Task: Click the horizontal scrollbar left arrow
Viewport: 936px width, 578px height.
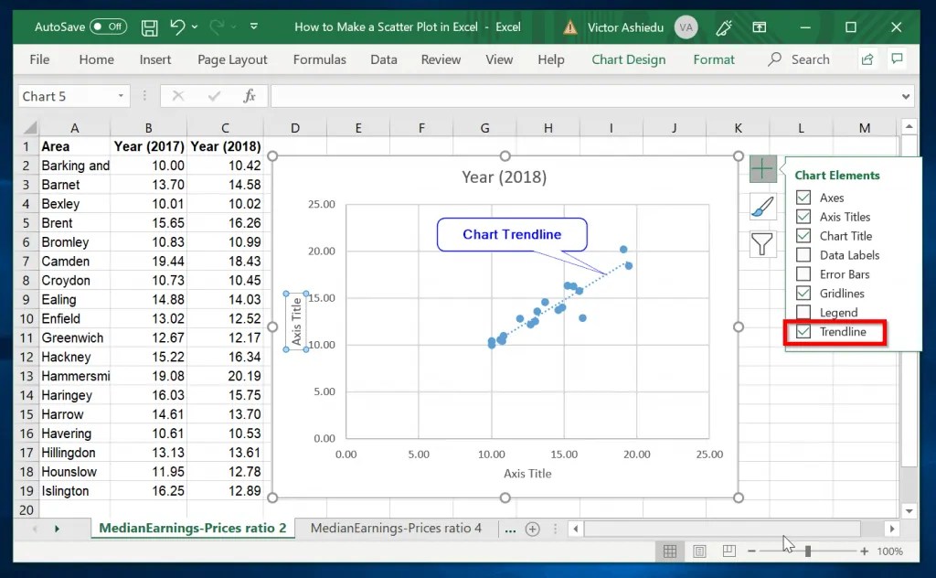Action: 576,529
